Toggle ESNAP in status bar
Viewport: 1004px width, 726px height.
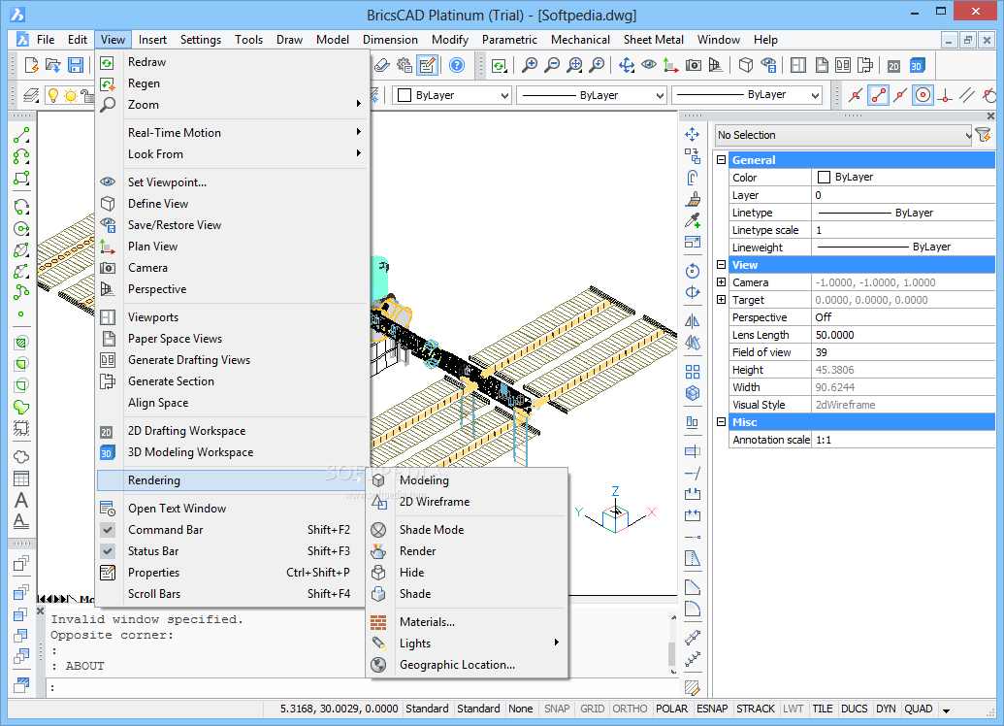pyautogui.click(x=712, y=709)
